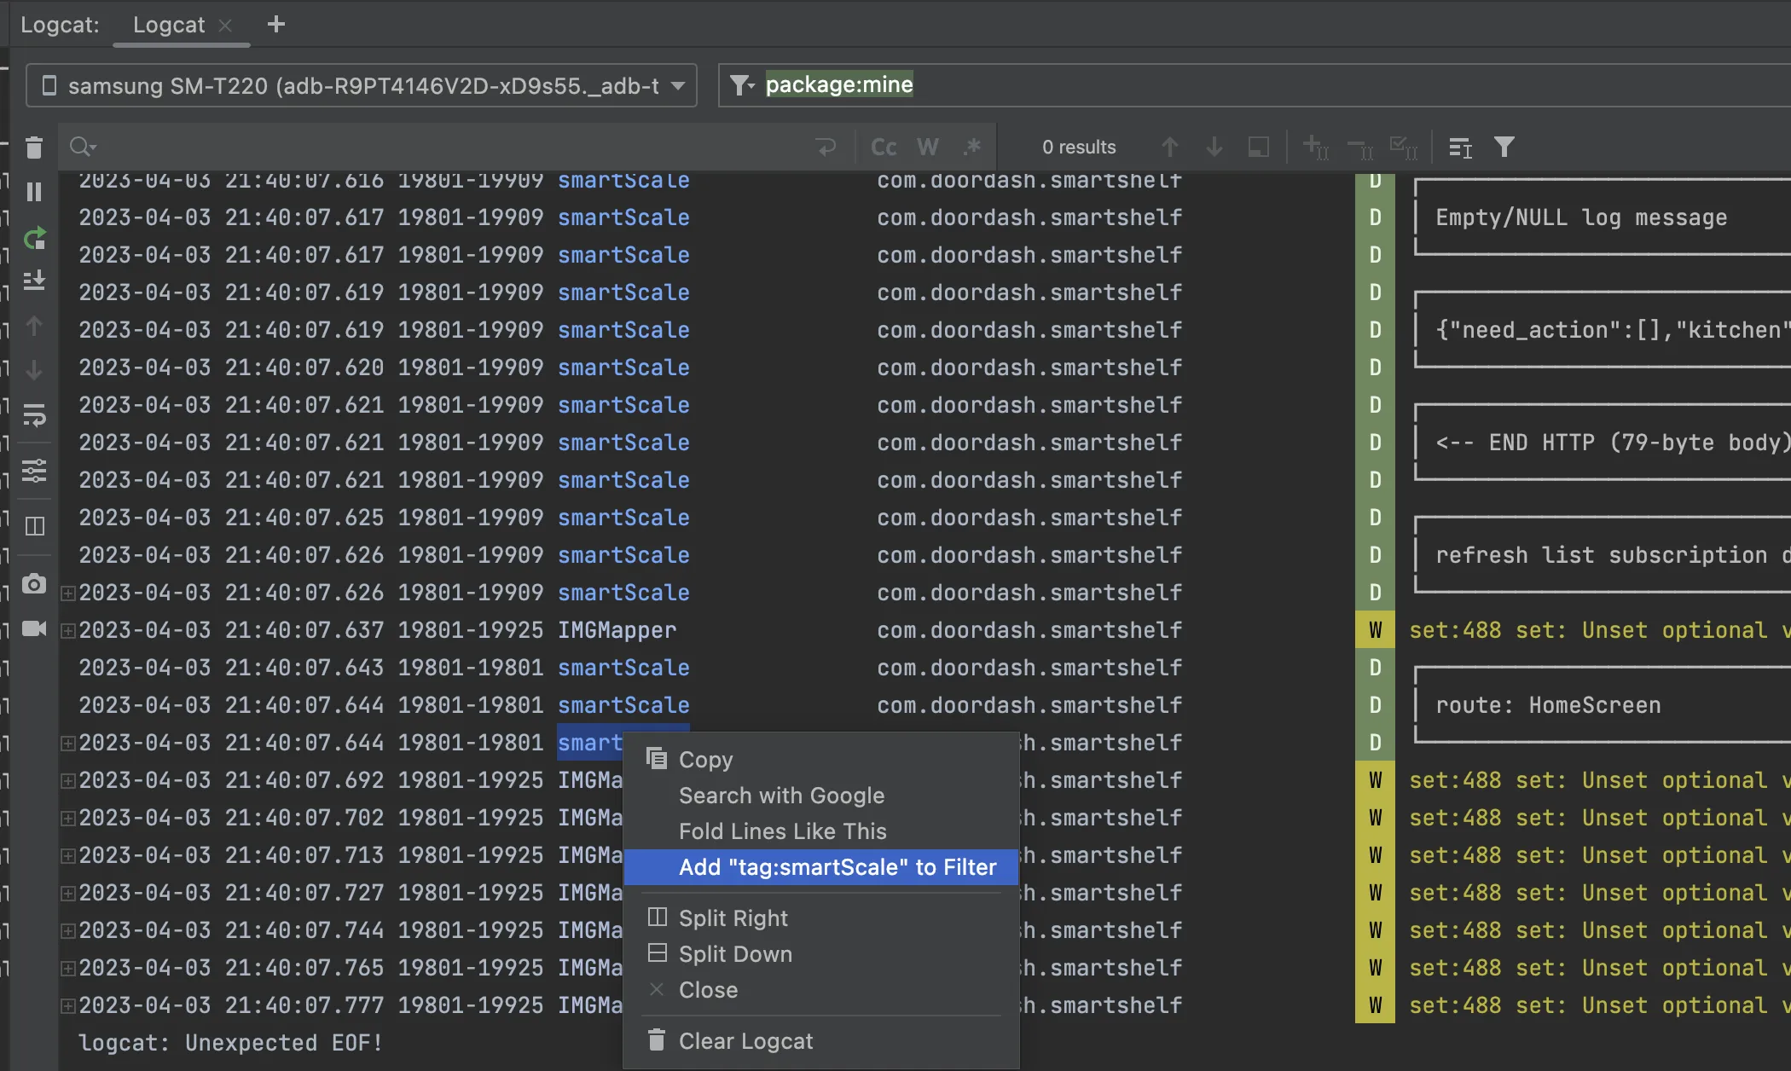Toggle Match Case (Cc) search option

click(x=884, y=148)
